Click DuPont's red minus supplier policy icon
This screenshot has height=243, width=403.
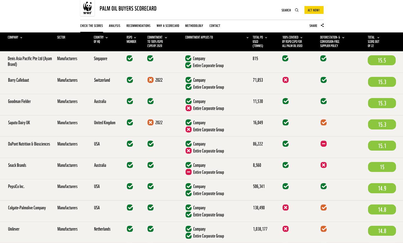[323, 144]
